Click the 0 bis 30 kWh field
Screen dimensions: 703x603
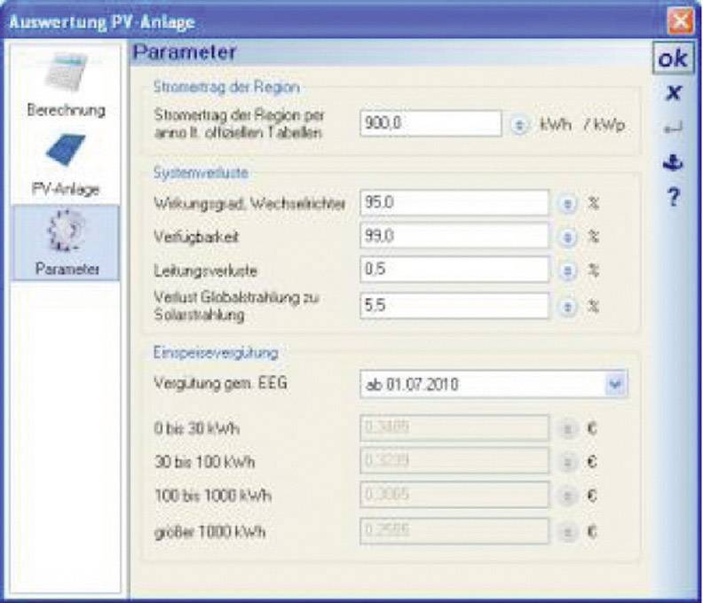tap(454, 427)
